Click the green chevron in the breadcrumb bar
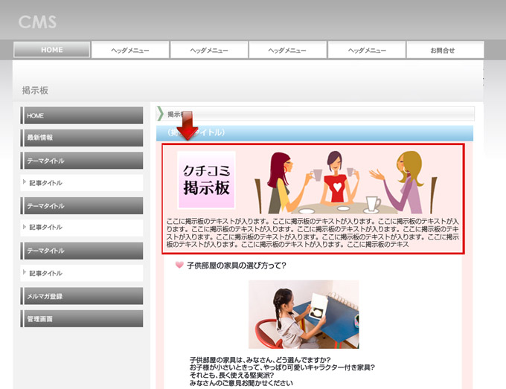Screen dimensions: 506x389 click(160, 114)
